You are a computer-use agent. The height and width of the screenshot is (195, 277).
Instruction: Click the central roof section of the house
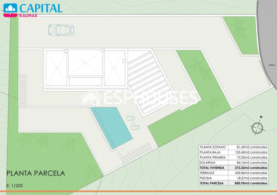pyautogui.click(x=85, y=63)
